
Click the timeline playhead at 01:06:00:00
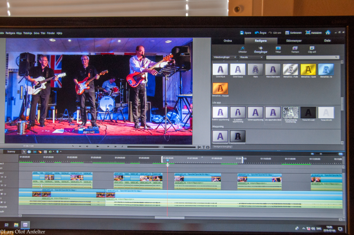pyautogui.click(x=168, y=160)
